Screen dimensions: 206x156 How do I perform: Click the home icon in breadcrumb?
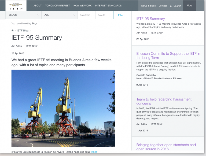point(13,31)
